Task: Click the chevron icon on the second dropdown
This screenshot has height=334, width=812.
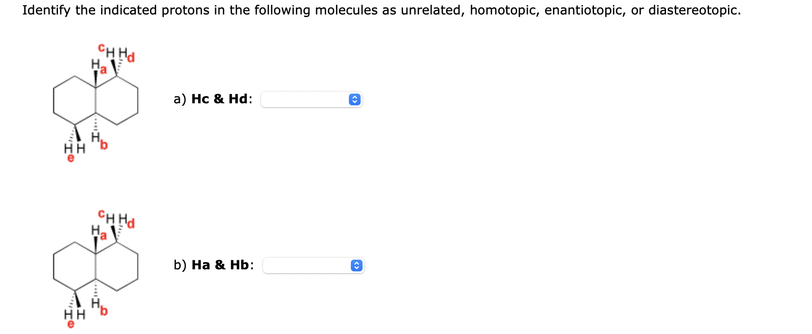Action: [356, 265]
